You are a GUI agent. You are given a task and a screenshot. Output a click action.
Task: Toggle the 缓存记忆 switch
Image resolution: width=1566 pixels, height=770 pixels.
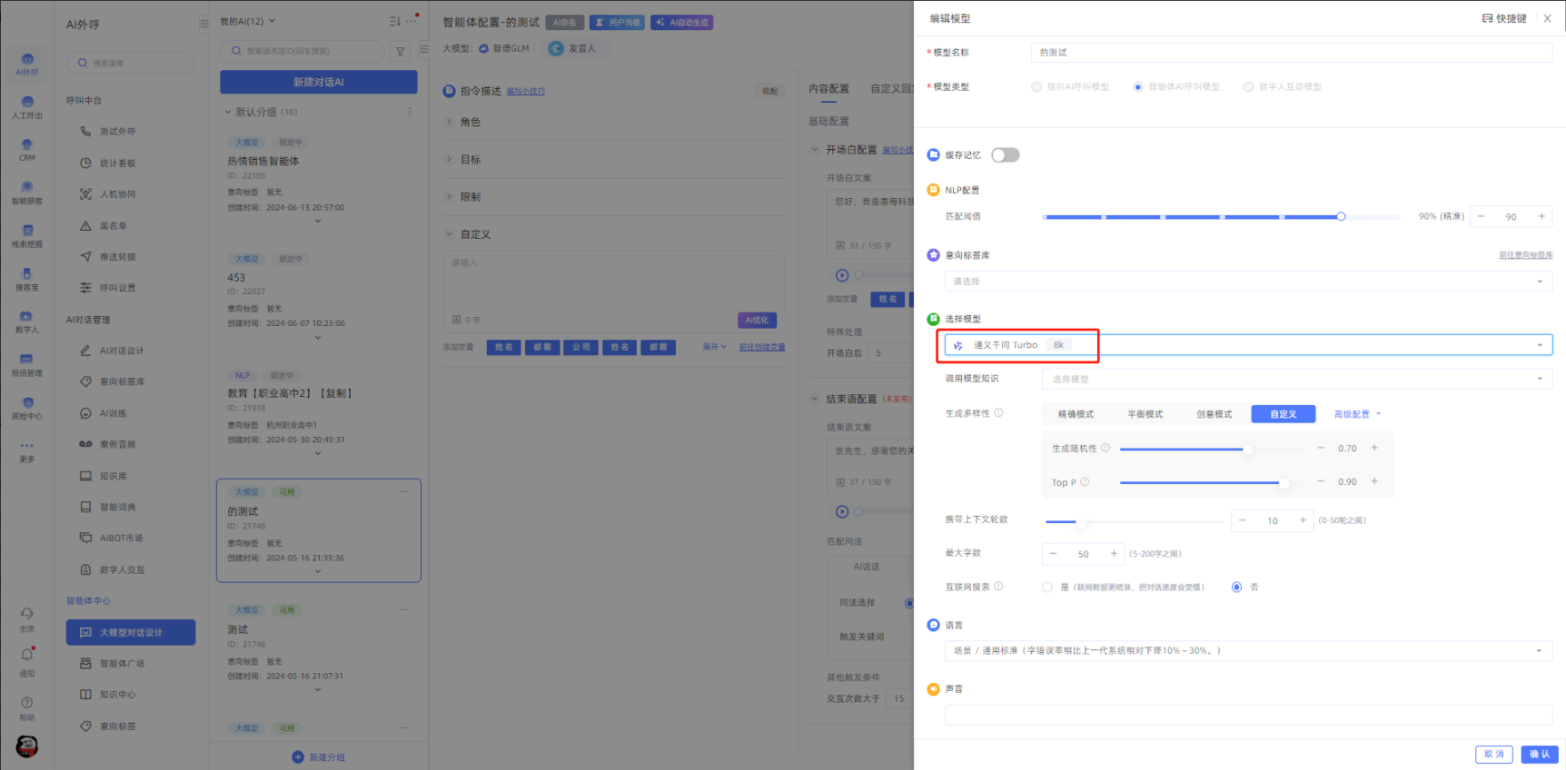(1005, 155)
